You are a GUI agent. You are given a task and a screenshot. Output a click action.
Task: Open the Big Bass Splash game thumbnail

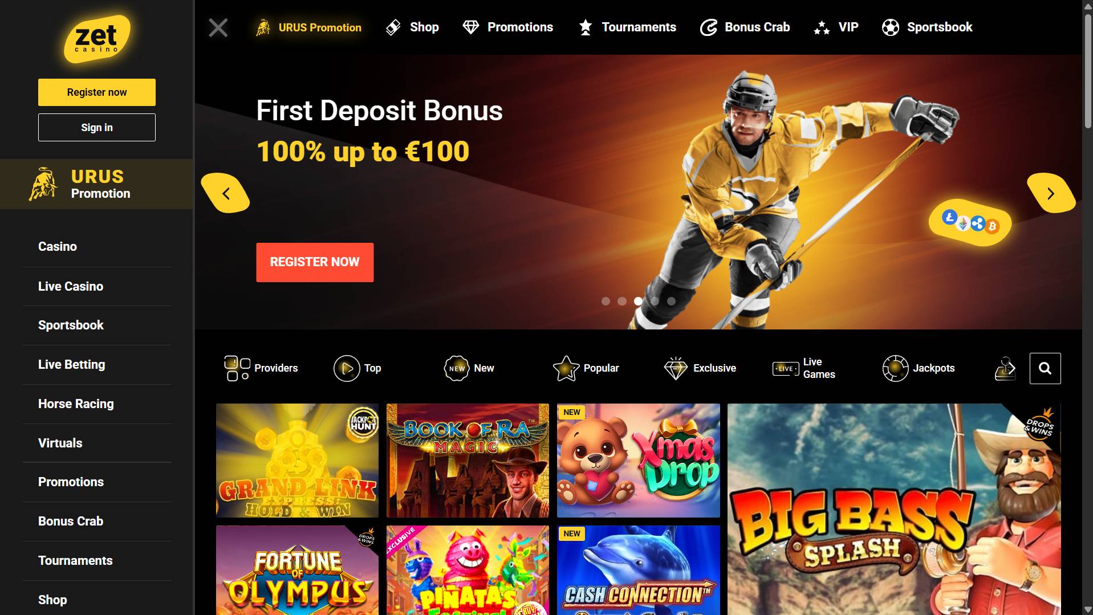coord(894,509)
